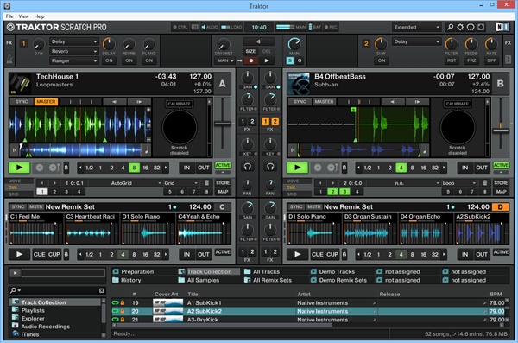This screenshot has width=518, height=343.
Task: Click the Native Instruments logo
Action: [x=502, y=27]
